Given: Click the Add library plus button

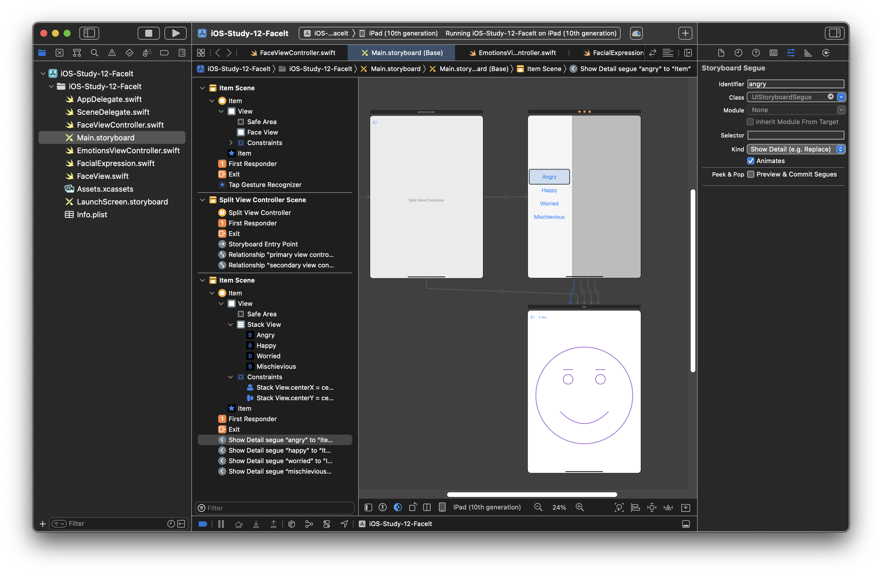Looking at the screenshot, I should point(685,33).
